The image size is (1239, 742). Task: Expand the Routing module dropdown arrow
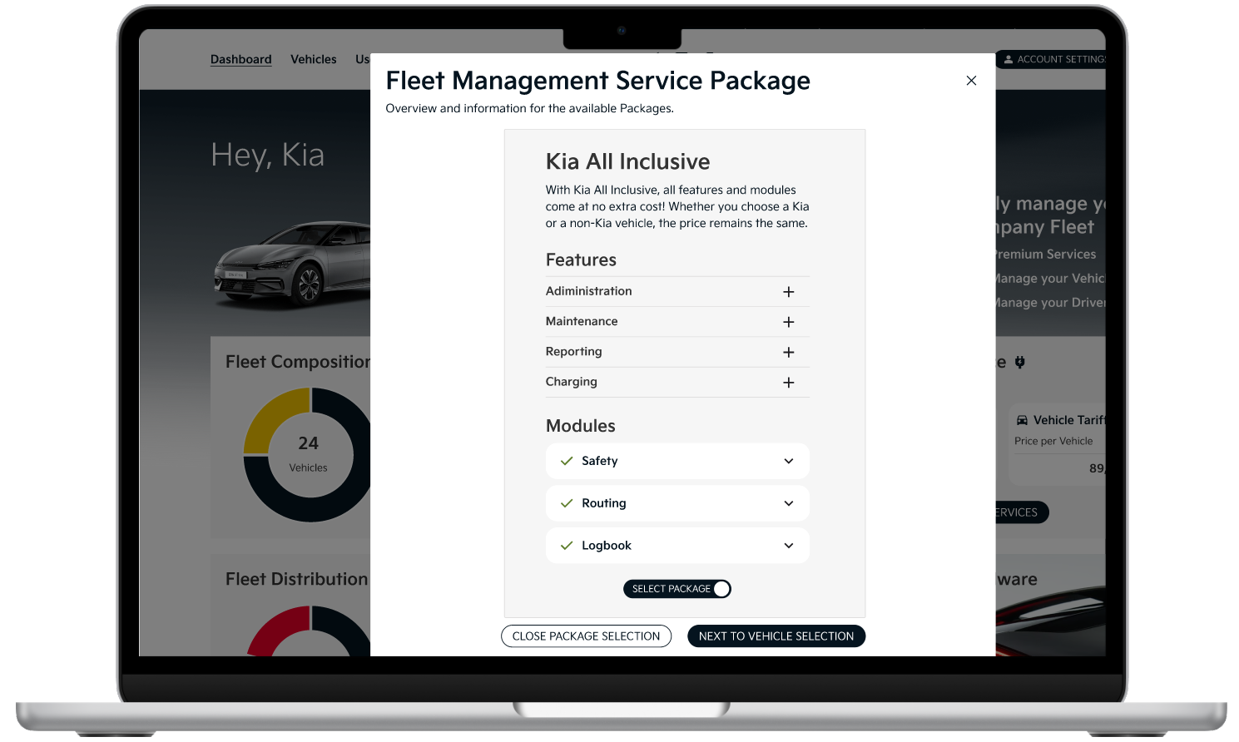788,503
